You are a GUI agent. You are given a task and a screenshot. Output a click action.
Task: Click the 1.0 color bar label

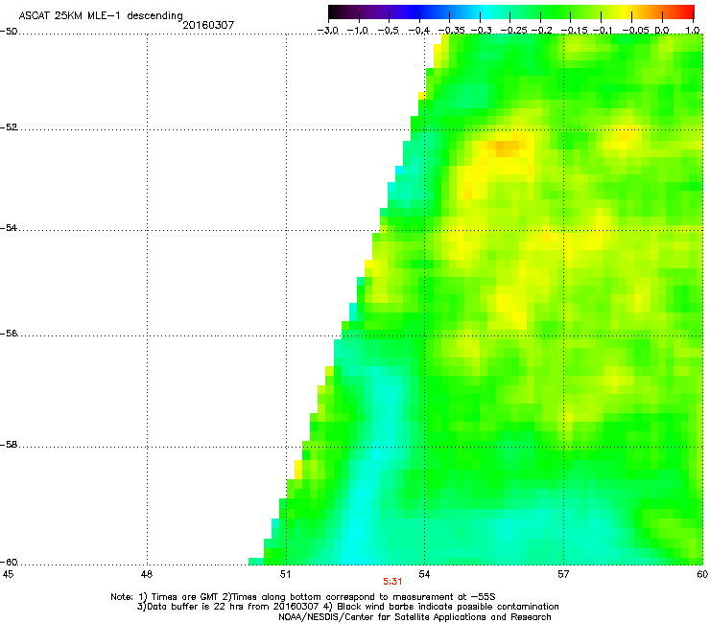click(693, 31)
